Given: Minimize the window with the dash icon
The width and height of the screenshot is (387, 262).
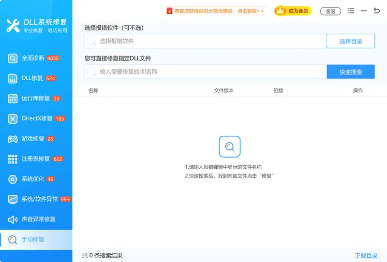Looking at the screenshot, I should [x=364, y=11].
